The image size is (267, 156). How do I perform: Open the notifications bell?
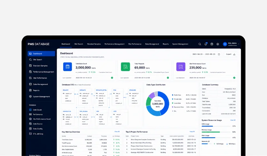pyautogui.click(x=206, y=44)
